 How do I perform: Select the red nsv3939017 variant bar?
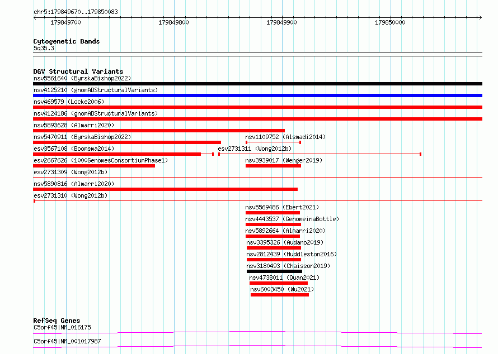[274, 166]
